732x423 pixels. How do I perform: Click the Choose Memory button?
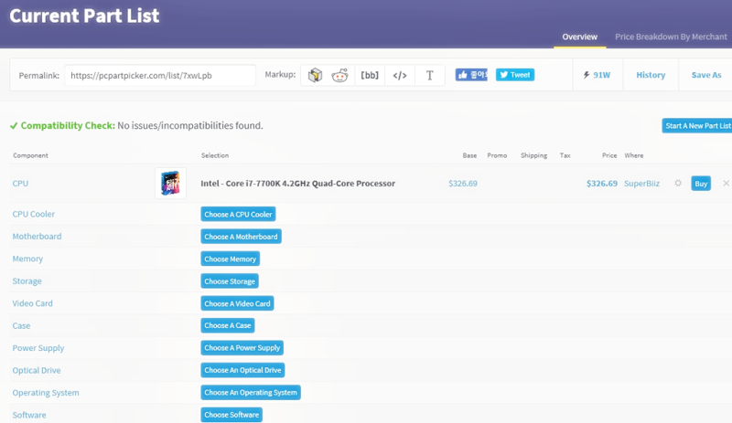[231, 259]
